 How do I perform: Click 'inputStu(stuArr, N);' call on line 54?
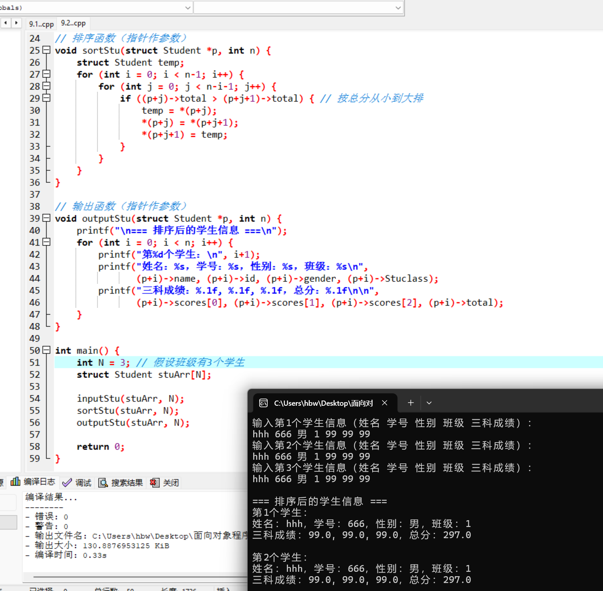pos(130,399)
